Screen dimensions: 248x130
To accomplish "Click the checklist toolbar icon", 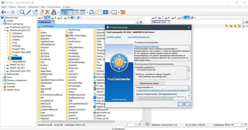I will click(99, 12).
